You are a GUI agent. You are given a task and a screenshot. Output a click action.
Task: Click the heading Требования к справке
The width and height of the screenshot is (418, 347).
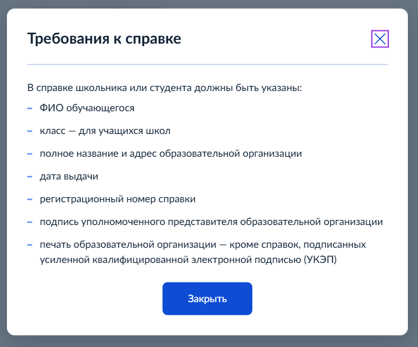[104, 39]
